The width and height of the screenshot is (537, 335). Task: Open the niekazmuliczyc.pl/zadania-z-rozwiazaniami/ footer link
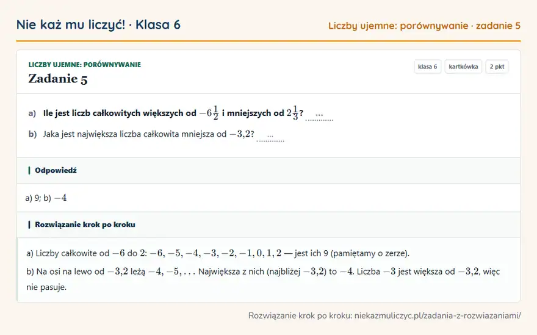pos(438,315)
